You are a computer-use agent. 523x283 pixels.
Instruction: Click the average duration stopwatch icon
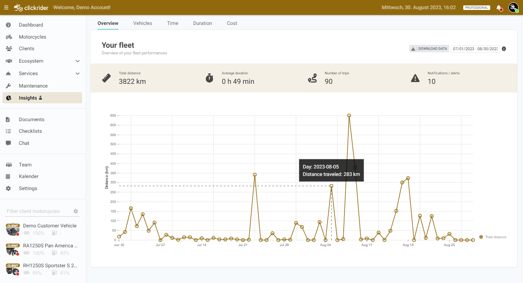[x=209, y=78]
